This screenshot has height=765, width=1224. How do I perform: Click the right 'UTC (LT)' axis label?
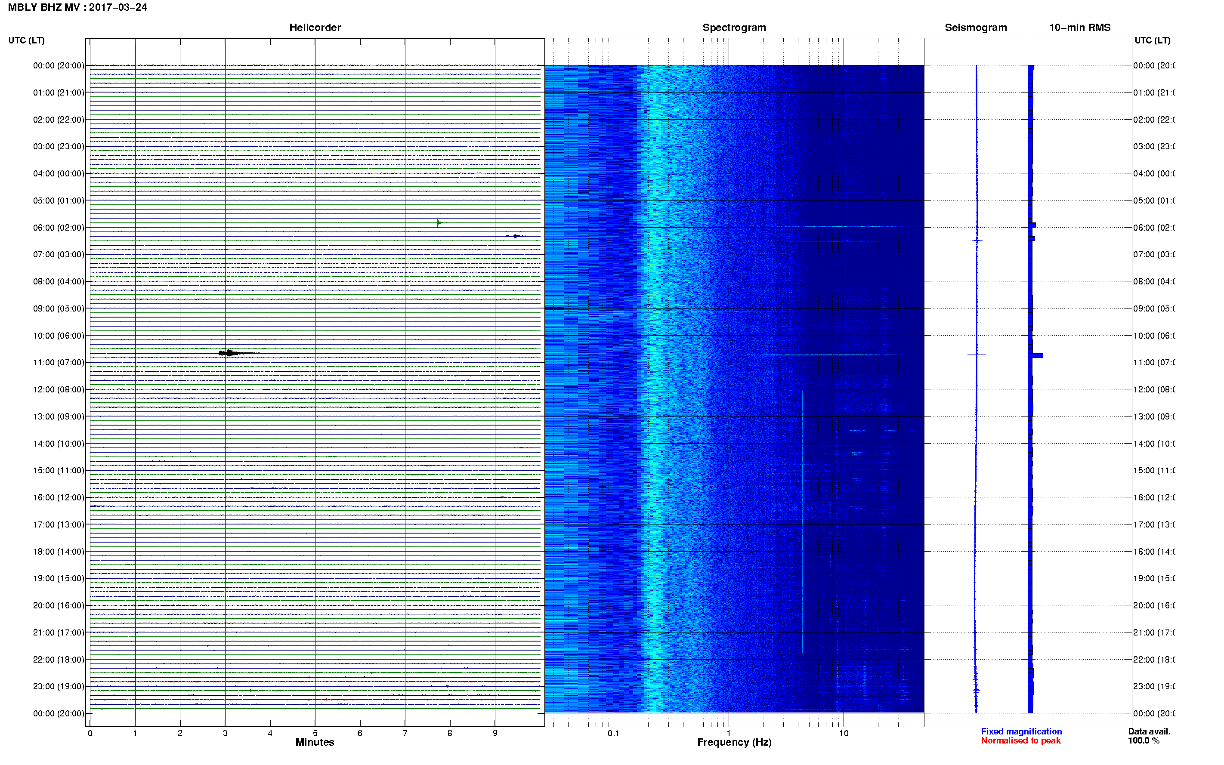[x=1152, y=40]
